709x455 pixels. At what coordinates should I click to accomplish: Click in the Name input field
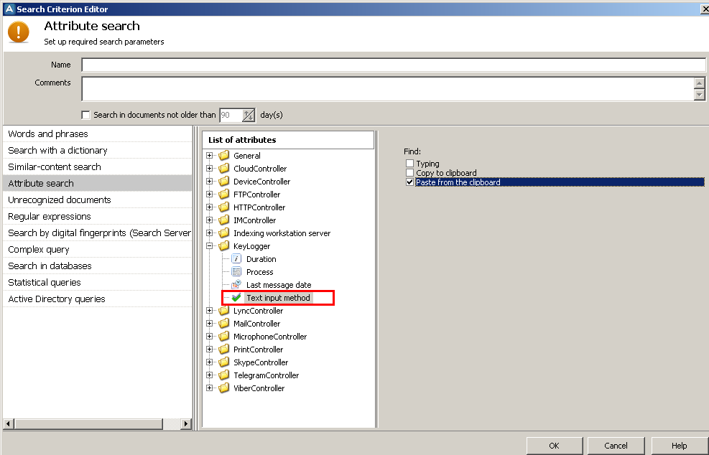click(394, 65)
